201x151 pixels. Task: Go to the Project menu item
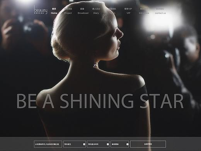[x=68, y=11]
